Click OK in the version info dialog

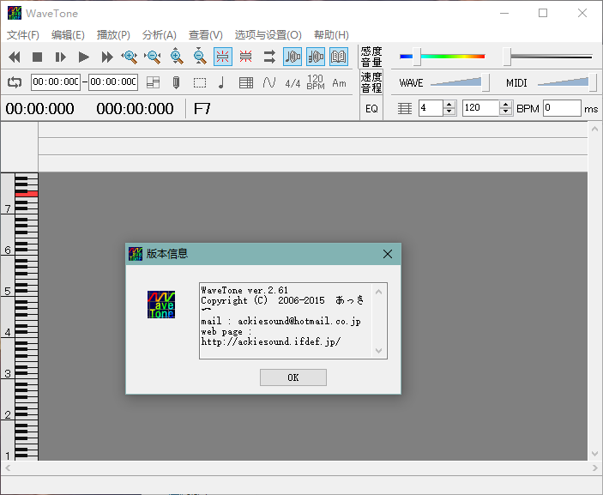click(292, 377)
